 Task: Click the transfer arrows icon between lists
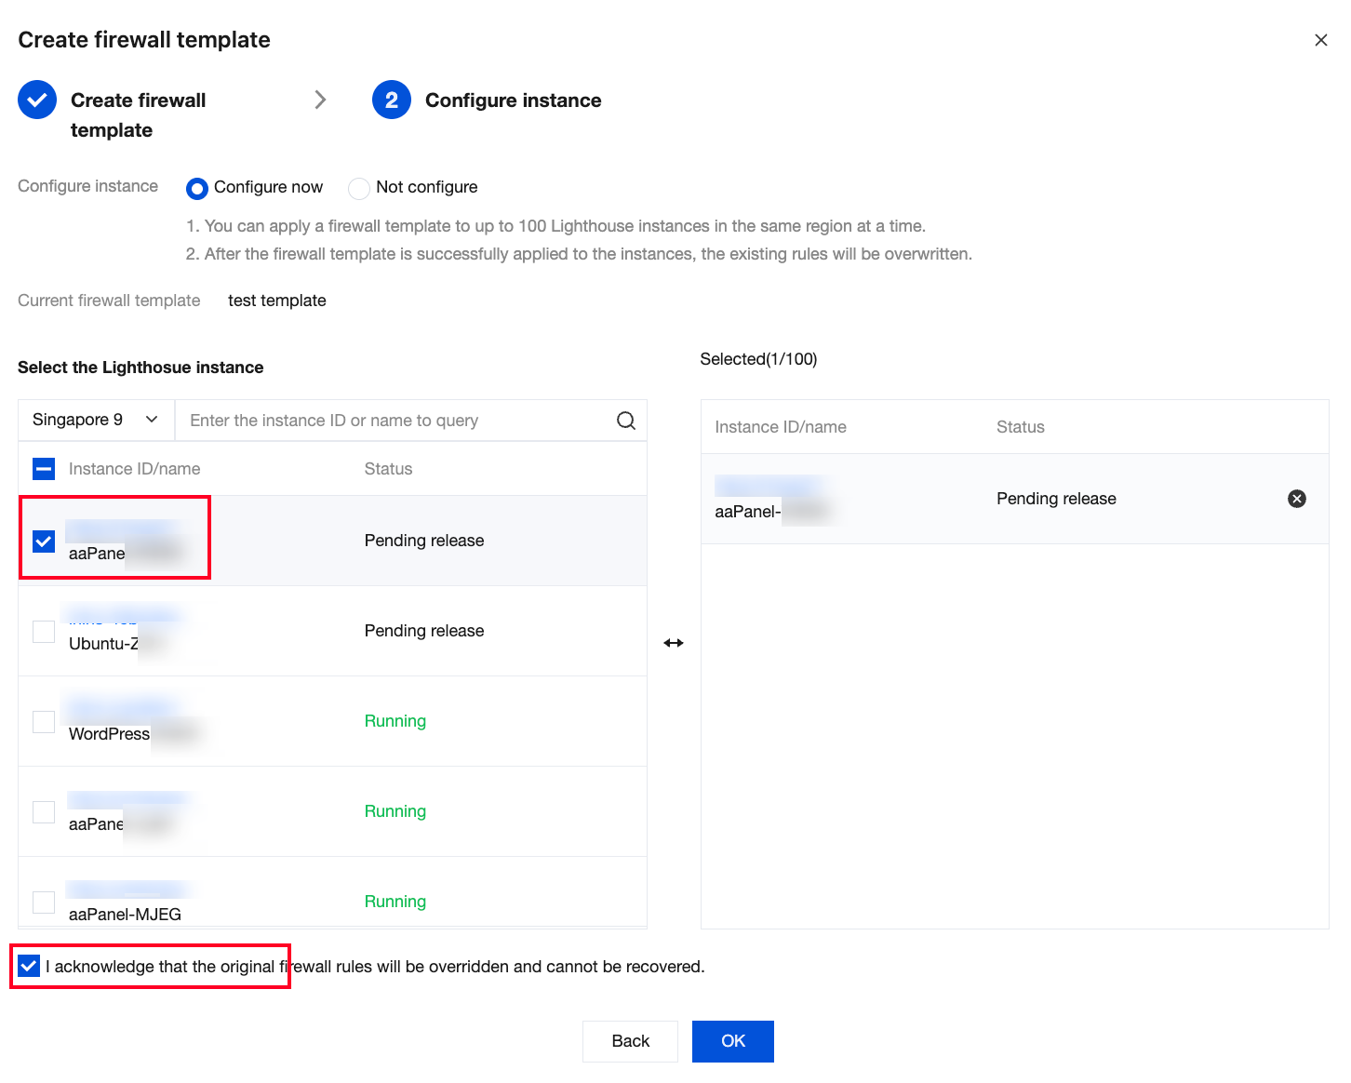point(674,643)
